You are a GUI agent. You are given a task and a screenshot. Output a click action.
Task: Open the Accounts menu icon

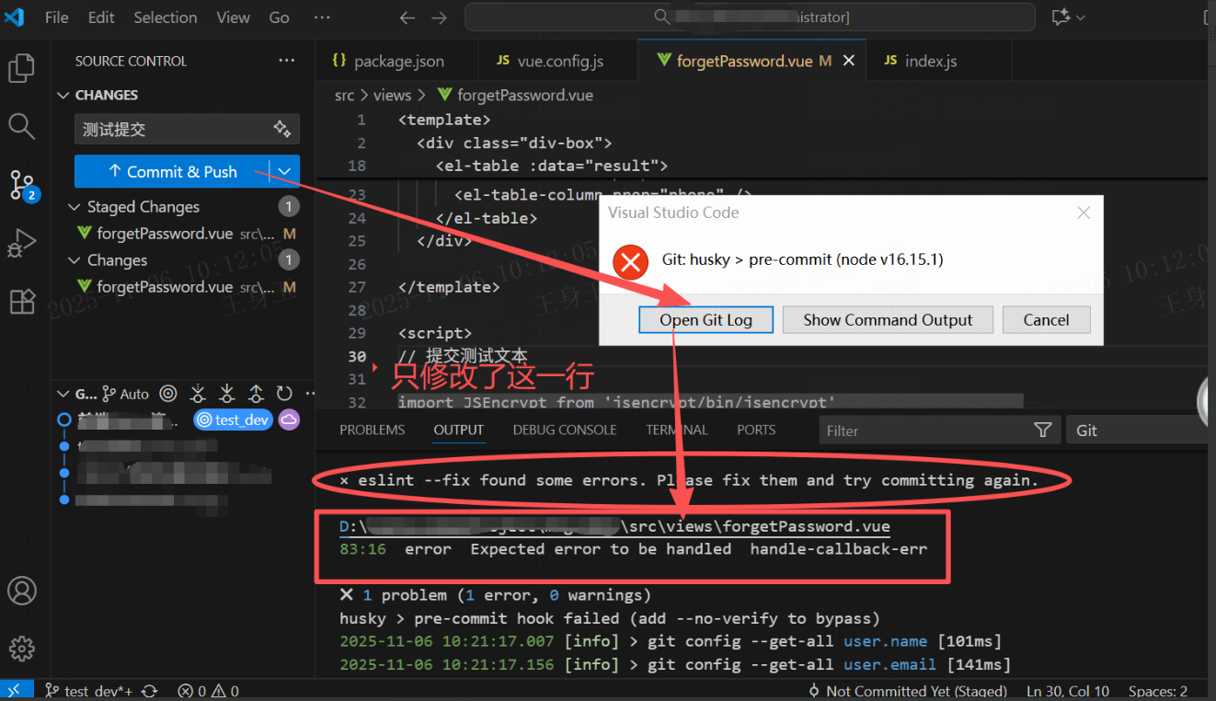21,591
